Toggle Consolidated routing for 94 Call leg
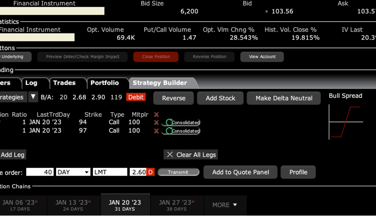The image size is (376, 216). [181, 122]
